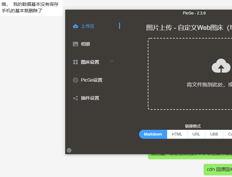Image resolution: width=232 pixels, height=177 pixels.
Task: Open the 图床设置 submenu label
Action: point(90,62)
